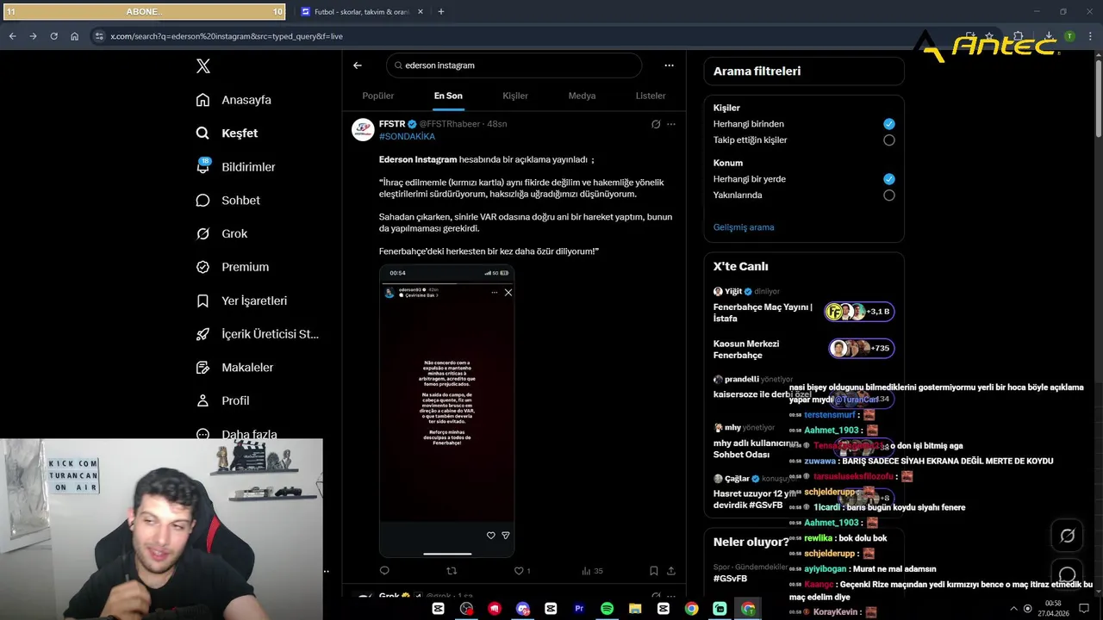Select 'Takip ettiğin kişiler' radio option
The image size is (1103, 620).
click(889, 140)
